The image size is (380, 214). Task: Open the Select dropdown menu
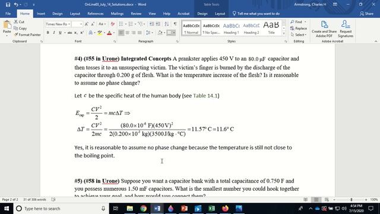pos(299,34)
